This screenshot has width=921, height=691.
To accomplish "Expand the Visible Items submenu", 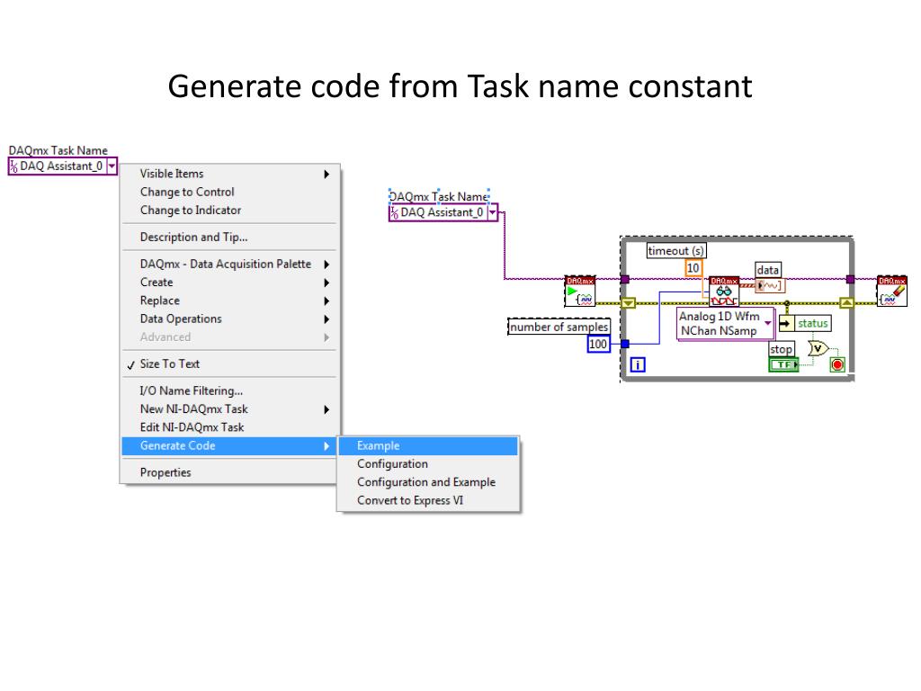I will pos(236,174).
